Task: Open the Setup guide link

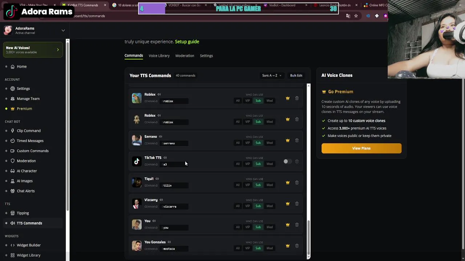Action: coord(187,42)
